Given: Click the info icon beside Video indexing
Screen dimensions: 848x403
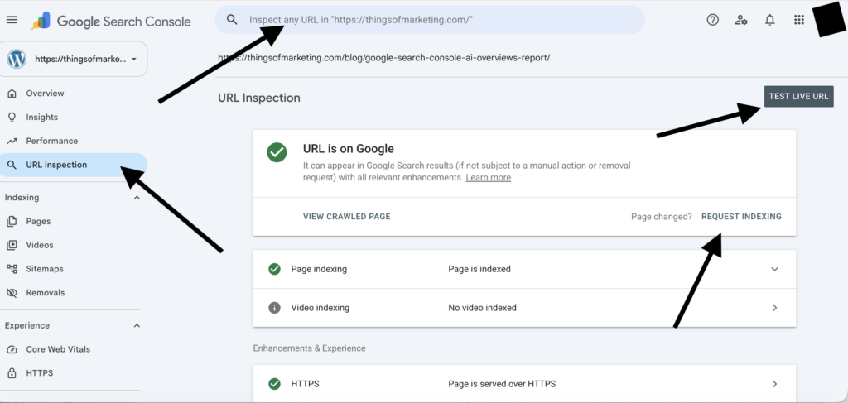Looking at the screenshot, I should tap(275, 308).
